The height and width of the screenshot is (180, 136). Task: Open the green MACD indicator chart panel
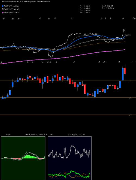pyautogui.click(x=23, y=158)
